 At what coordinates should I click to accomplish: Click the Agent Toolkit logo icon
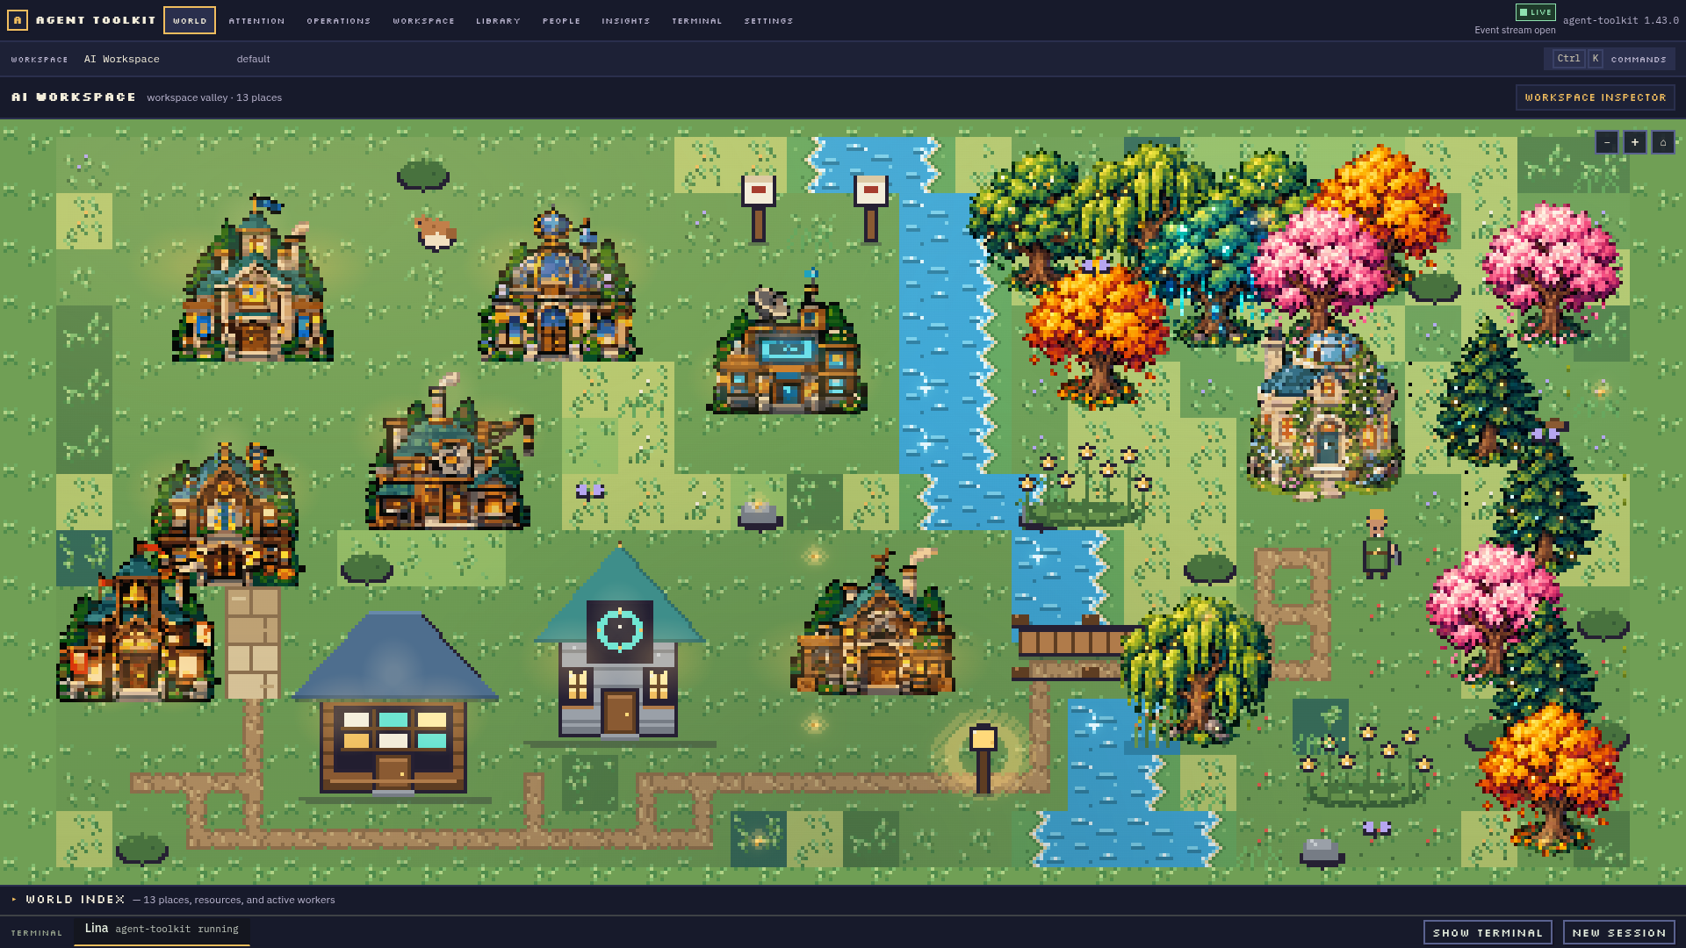[x=17, y=20]
